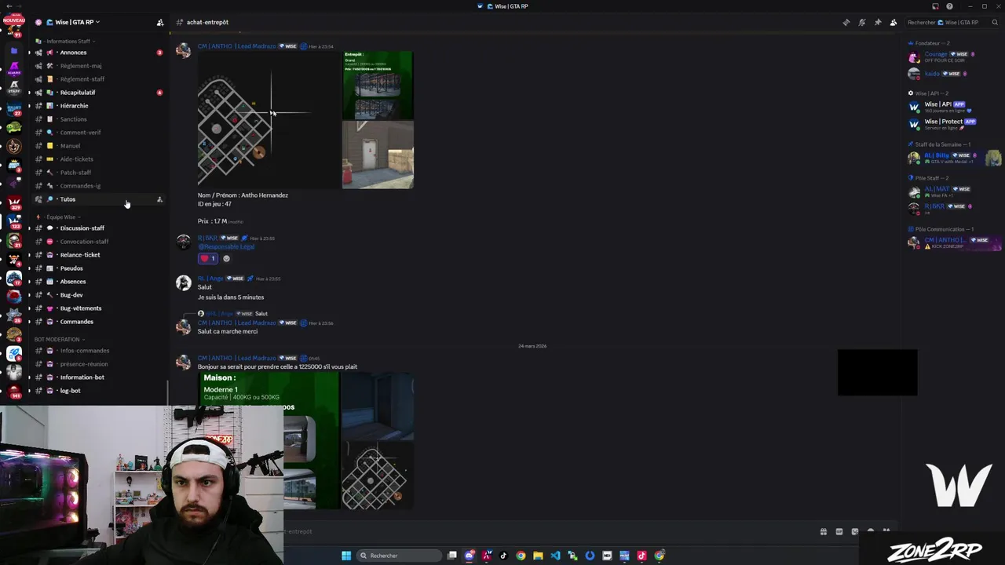Image resolution: width=1005 pixels, height=565 pixels.
Task: Open the pinned messages icon
Action: (x=877, y=22)
